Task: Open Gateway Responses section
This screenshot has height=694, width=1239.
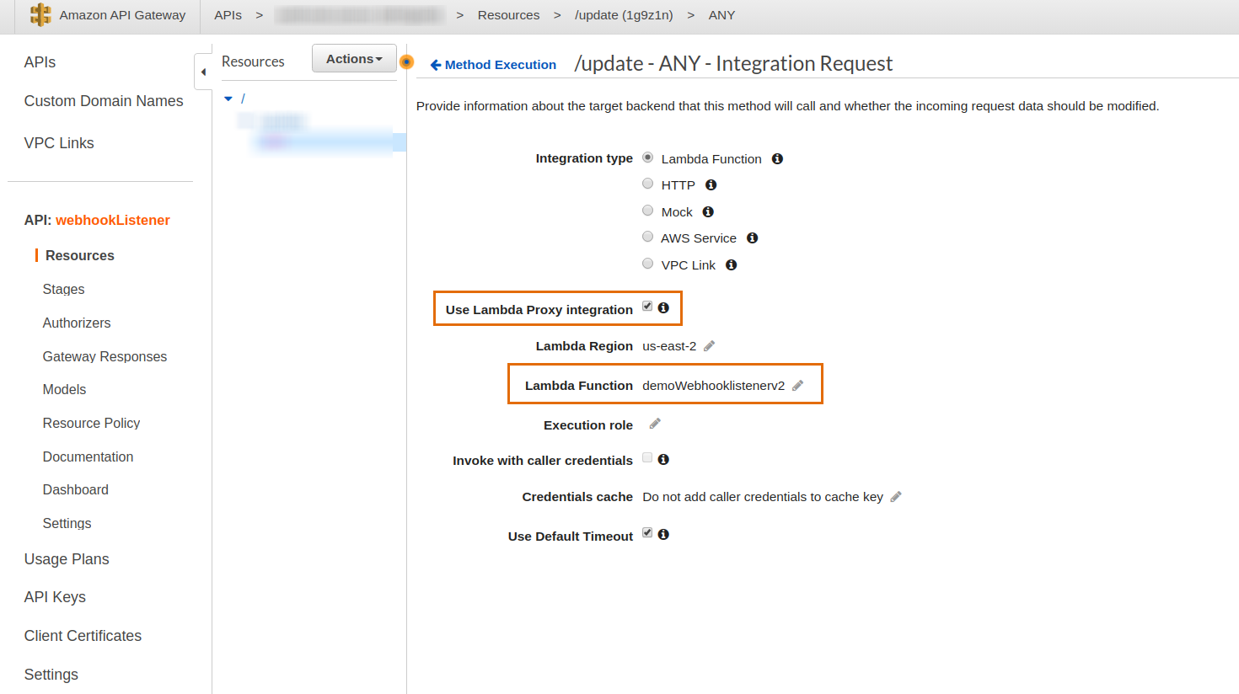Action: (105, 356)
